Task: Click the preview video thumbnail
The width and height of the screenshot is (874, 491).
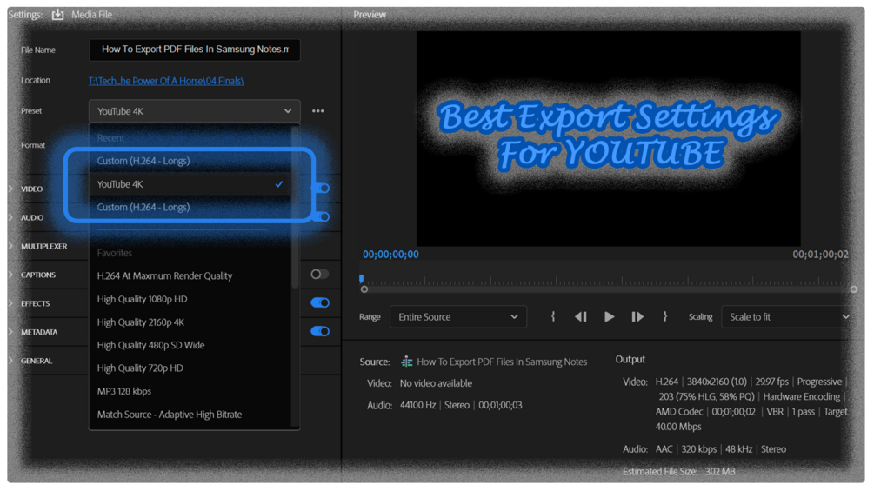Action: 608,139
